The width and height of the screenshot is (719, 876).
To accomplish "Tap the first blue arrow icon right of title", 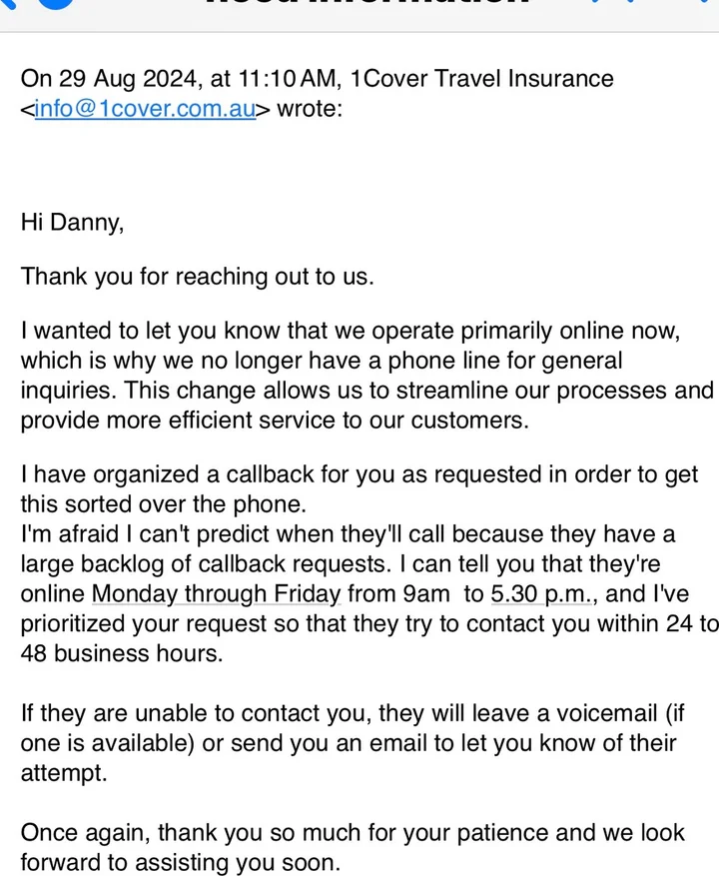I will tap(596, 2).
